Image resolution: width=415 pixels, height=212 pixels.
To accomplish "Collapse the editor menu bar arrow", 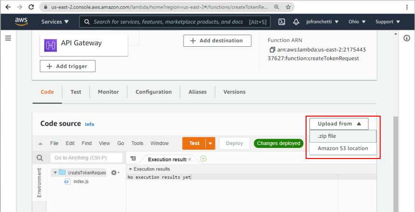I will [40, 144].
